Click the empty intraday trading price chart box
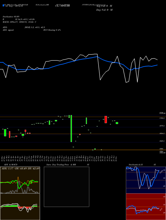This screenshot has width=166, height=220. (x=66, y=187)
